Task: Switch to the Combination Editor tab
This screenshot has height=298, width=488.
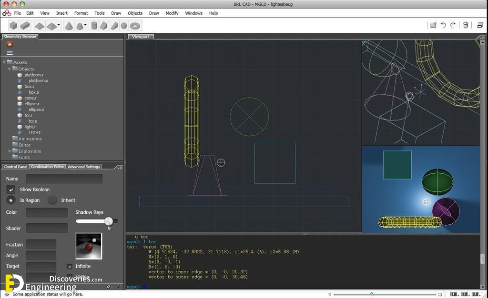Action: pos(47,167)
